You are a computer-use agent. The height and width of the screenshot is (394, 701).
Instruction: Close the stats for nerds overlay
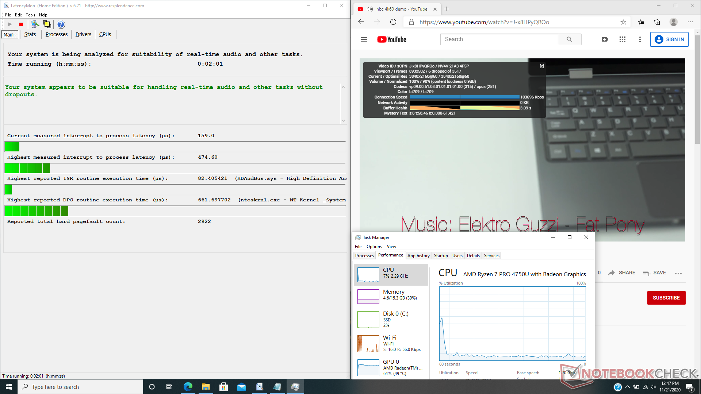point(542,66)
